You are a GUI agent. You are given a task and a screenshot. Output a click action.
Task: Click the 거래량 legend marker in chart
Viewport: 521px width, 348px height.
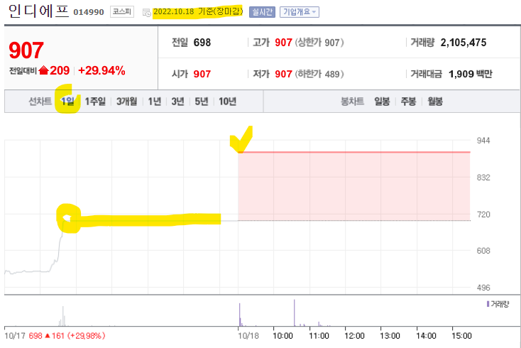[x=488, y=304]
